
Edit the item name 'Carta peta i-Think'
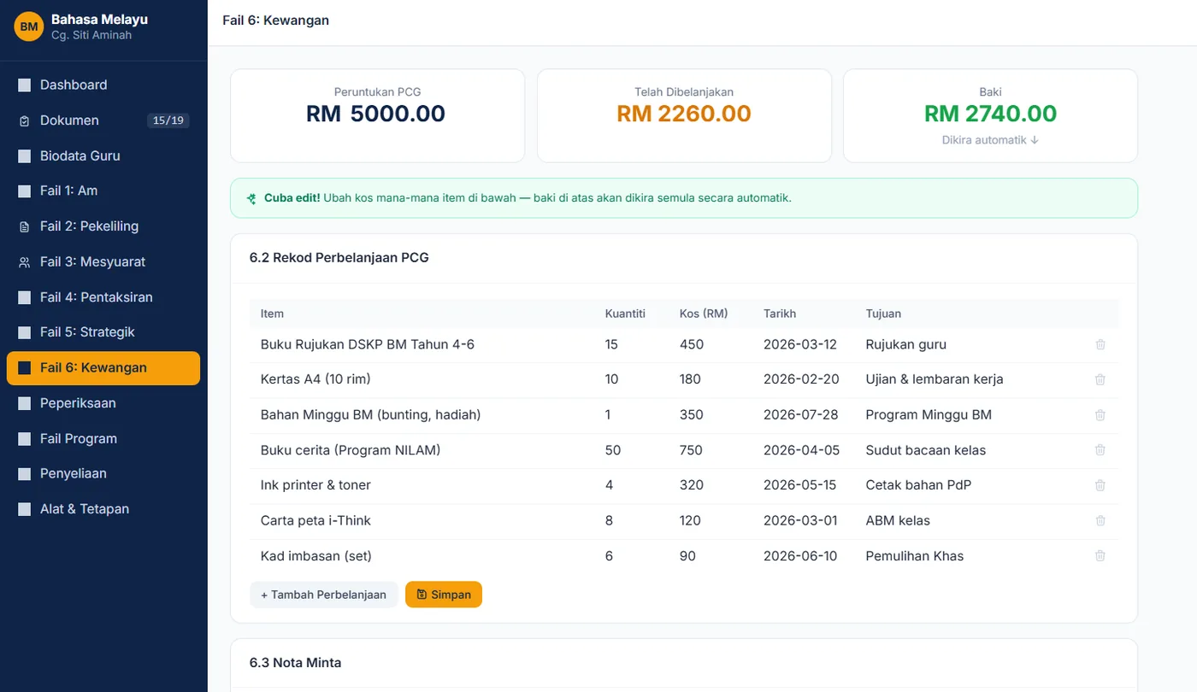[x=315, y=520]
